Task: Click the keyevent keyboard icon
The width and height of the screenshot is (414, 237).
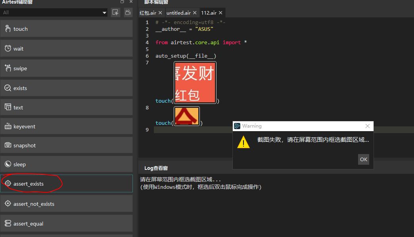Action: pyautogui.click(x=8, y=126)
